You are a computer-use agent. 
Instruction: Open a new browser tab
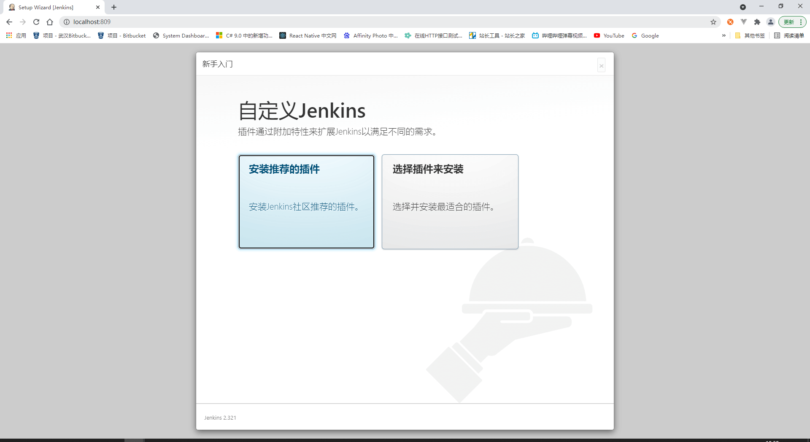[114, 7]
